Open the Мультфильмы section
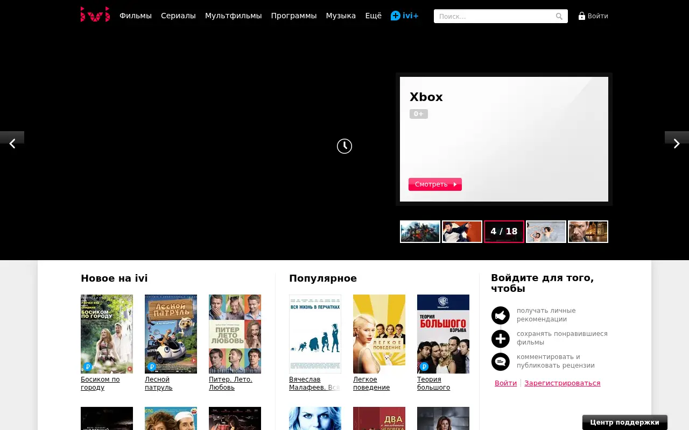This screenshot has width=689, height=430. pos(233,16)
